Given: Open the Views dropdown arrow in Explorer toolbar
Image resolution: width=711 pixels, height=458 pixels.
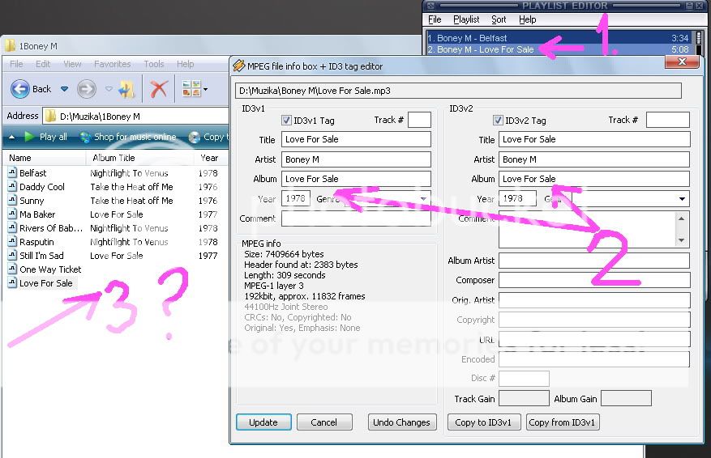Looking at the screenshot, I should pyautogui.click(x=206, y=89).
